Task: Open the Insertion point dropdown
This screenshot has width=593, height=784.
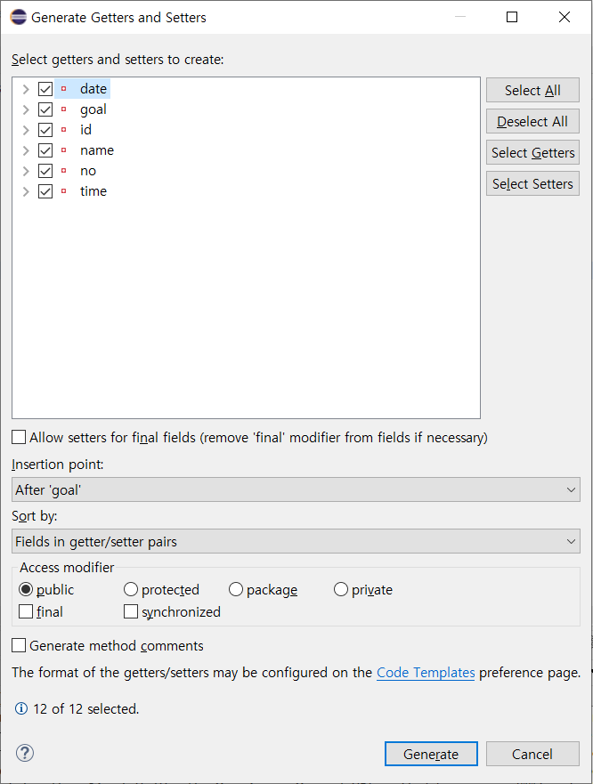Action: pos(296,489)
